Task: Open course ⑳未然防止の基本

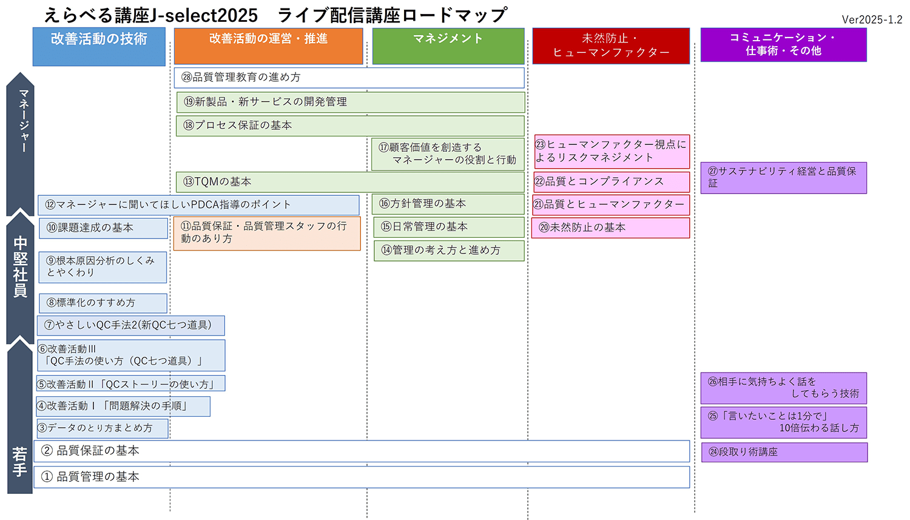Action: pos(611,228)
